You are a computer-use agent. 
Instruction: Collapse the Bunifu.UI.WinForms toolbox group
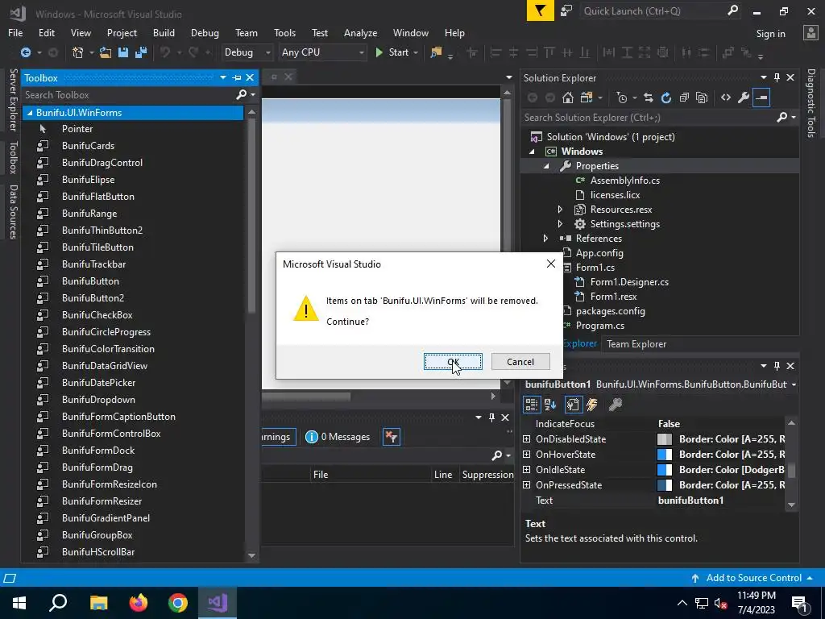30,113
